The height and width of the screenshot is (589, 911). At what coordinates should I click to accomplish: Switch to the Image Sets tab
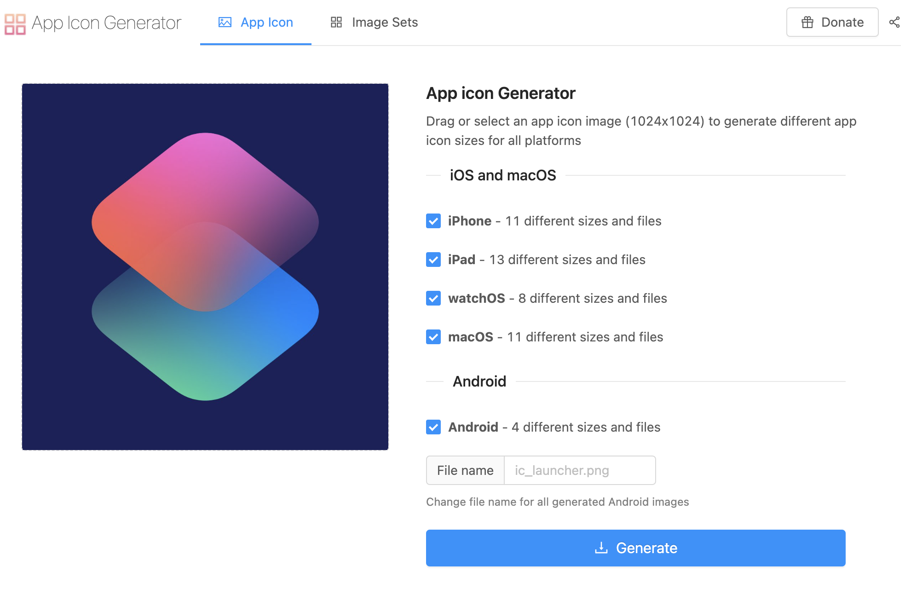(374, 22)
